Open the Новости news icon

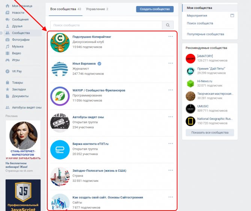coord(7,13)
